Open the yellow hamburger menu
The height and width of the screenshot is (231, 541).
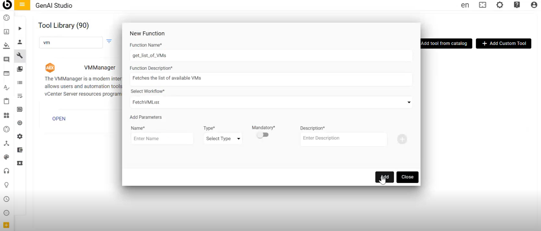pyautogui.click(x=22, y=5)
